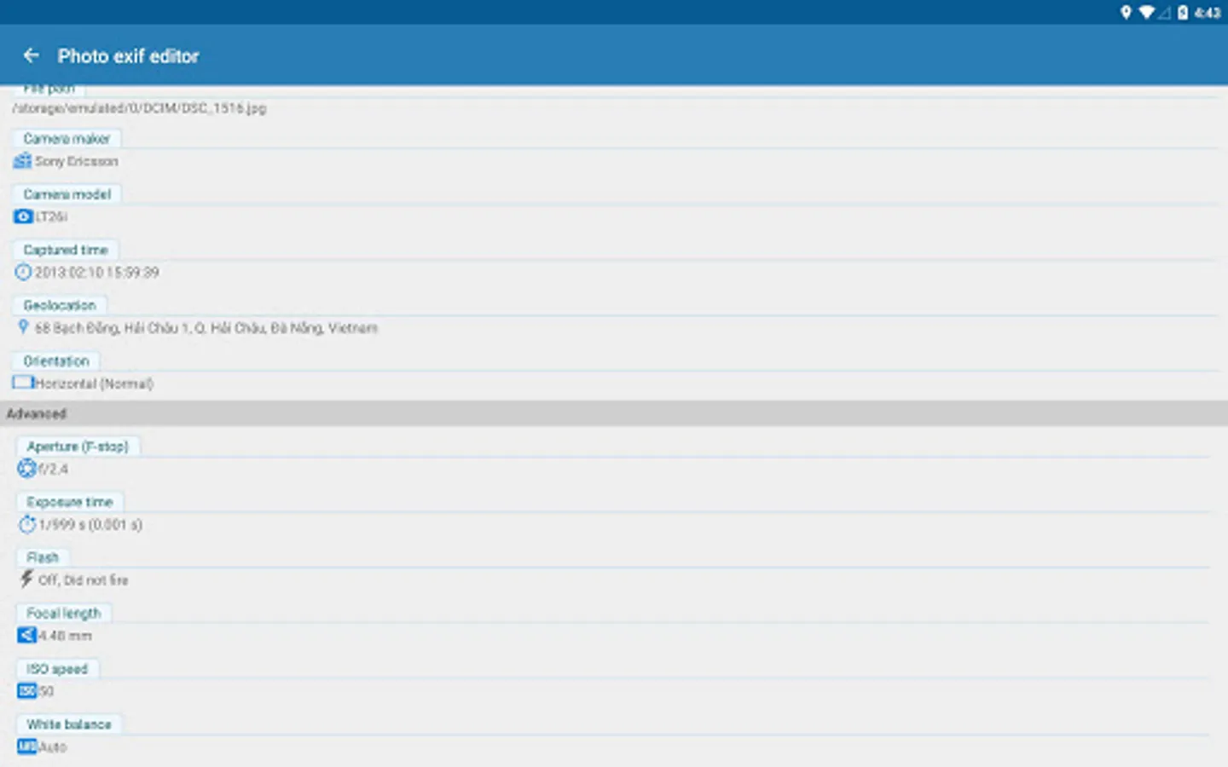This screenshot has width=1228, height=767.
Task: Click the Flash label
Action: (x=43, y=557)
